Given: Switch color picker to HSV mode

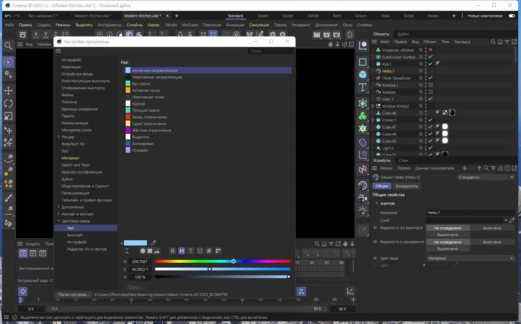Looking at the screenshot, I should [x=182, y=251].
